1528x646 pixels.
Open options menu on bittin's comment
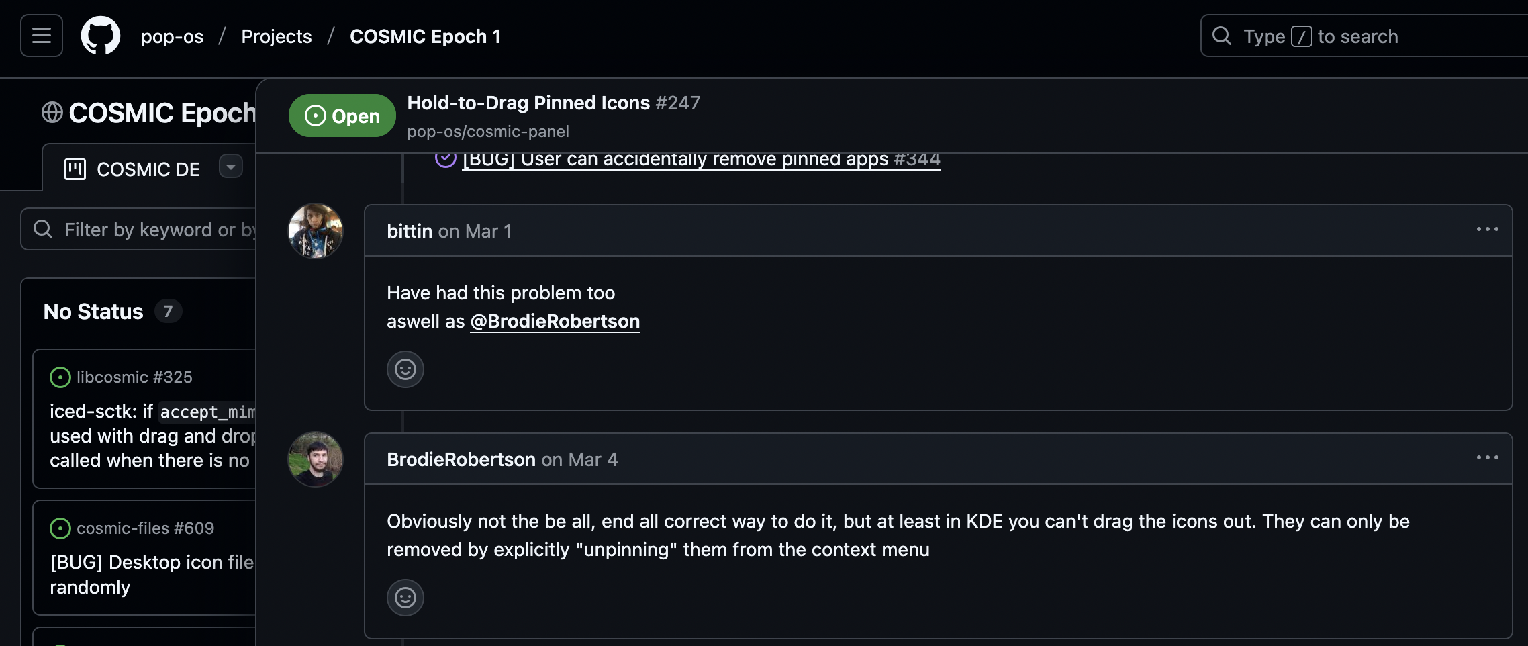click(1487, 230)
